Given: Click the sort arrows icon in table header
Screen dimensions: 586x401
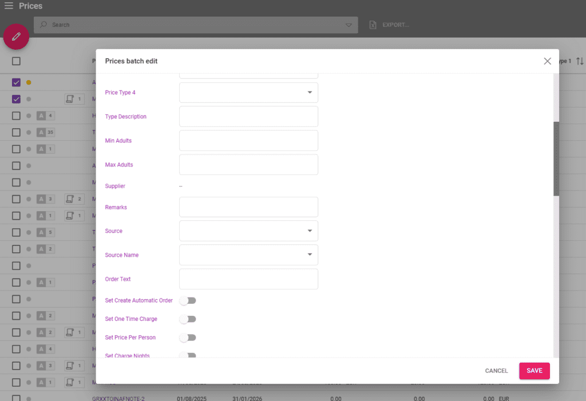Looking at the screenshot, I should (x=580, y=61).
